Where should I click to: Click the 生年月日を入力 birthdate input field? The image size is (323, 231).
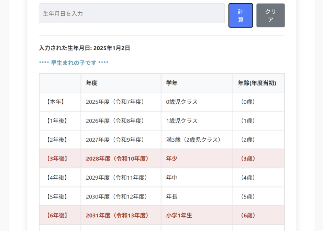(132, 14)
